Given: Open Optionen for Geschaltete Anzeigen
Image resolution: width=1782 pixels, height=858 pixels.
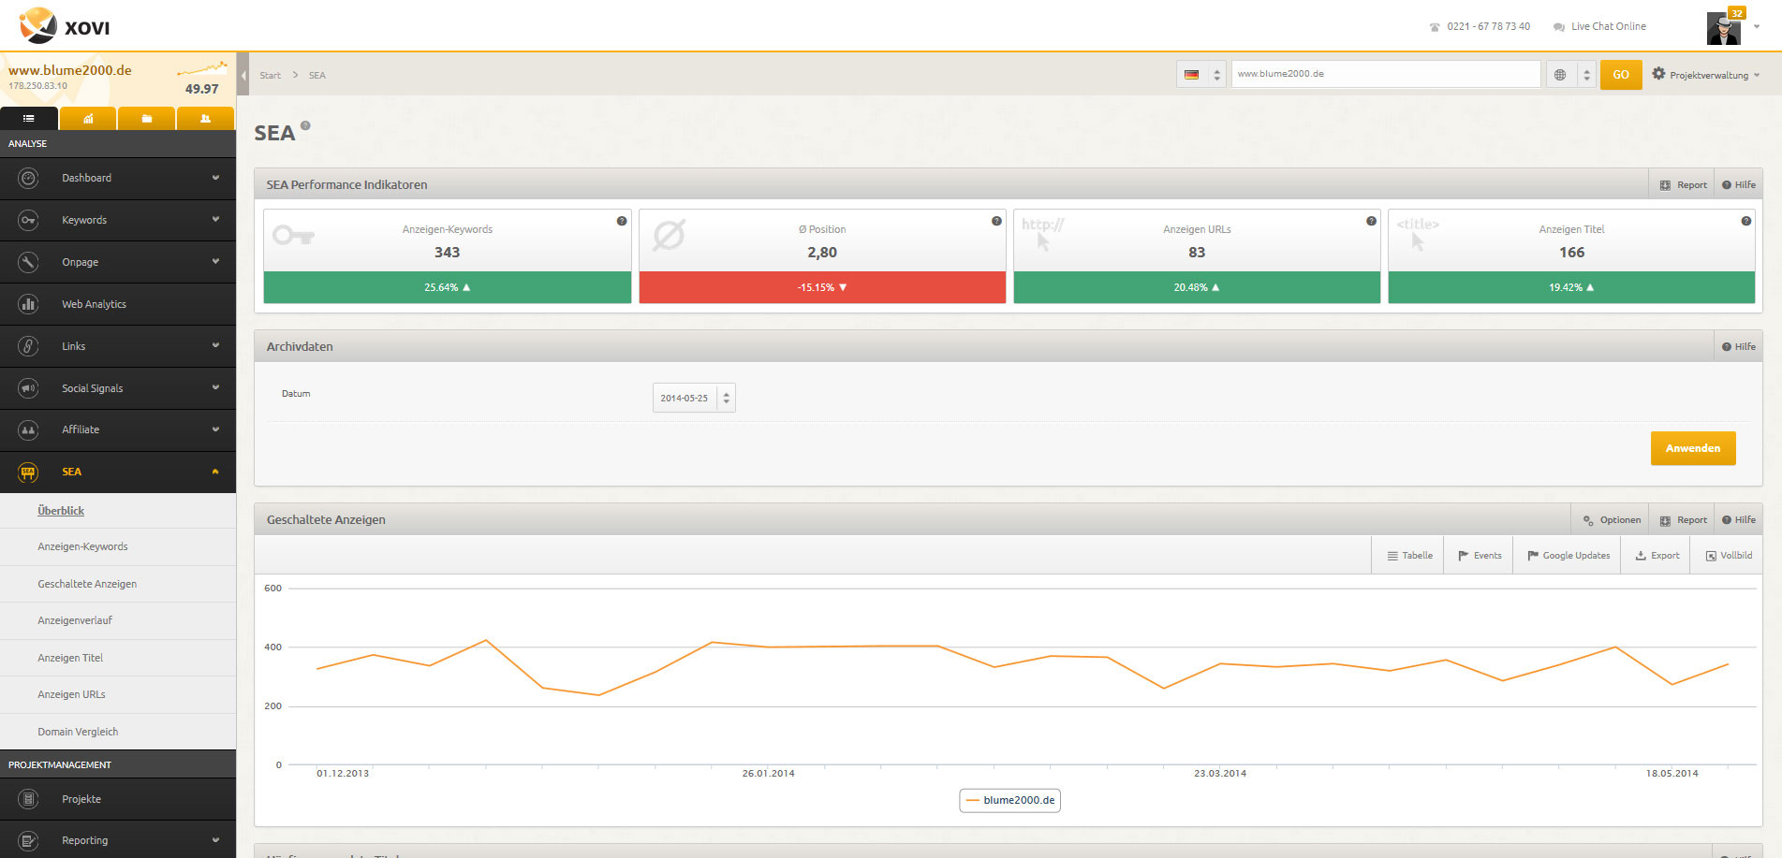Looking at the screenshot, I should 1612,519.
